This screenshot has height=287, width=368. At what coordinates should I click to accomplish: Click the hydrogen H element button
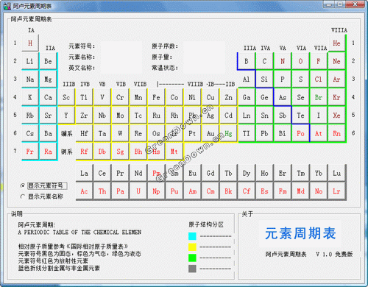(30, 43)
